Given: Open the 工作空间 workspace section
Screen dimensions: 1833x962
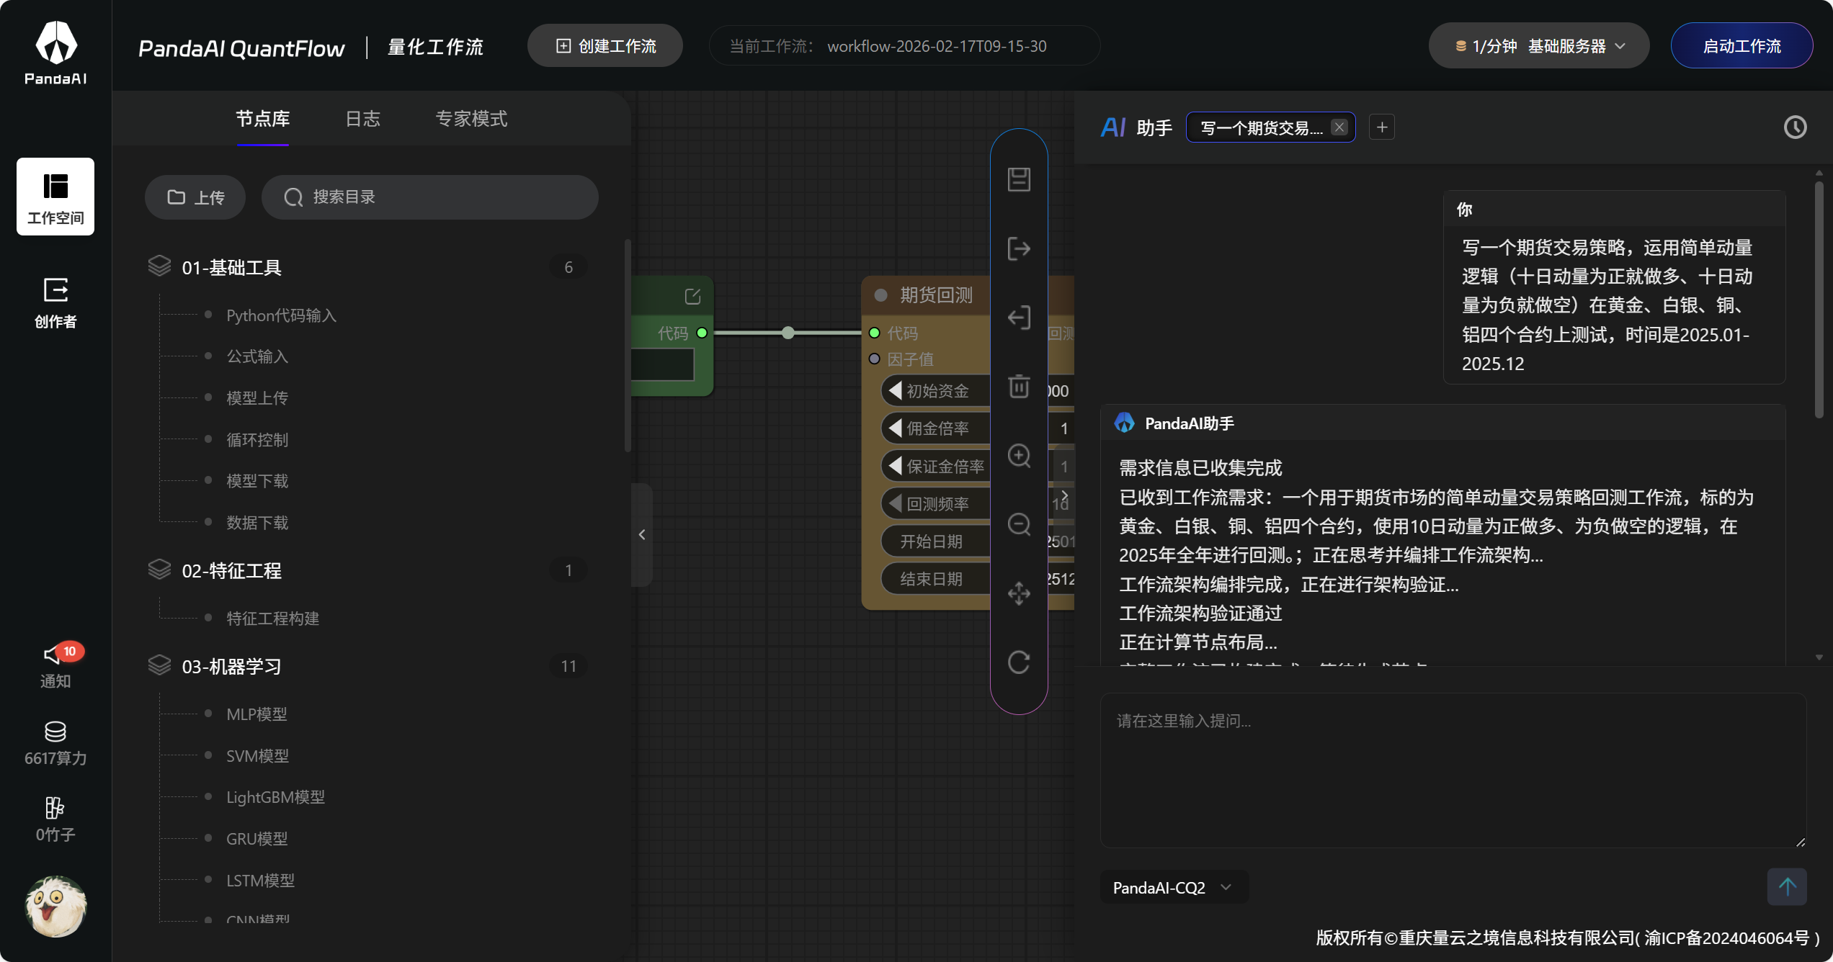Looking at the screenshot, I should click(x=55, y=197).
